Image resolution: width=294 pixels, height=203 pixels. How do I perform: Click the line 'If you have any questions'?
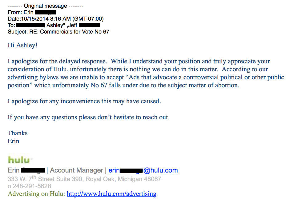[87, 117]
